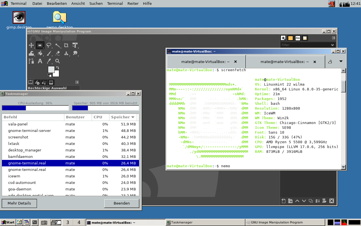Select the Smudge tool
The image size is (361, 226).
tap(75, 53)
